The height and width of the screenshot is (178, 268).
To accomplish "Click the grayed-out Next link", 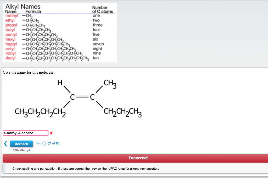I will tap(40, 143).
